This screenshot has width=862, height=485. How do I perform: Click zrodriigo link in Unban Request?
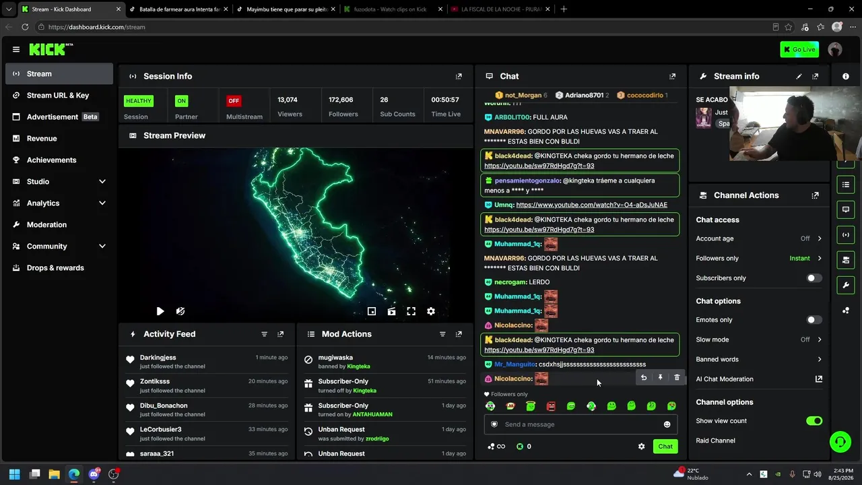[x=377, y=439]
